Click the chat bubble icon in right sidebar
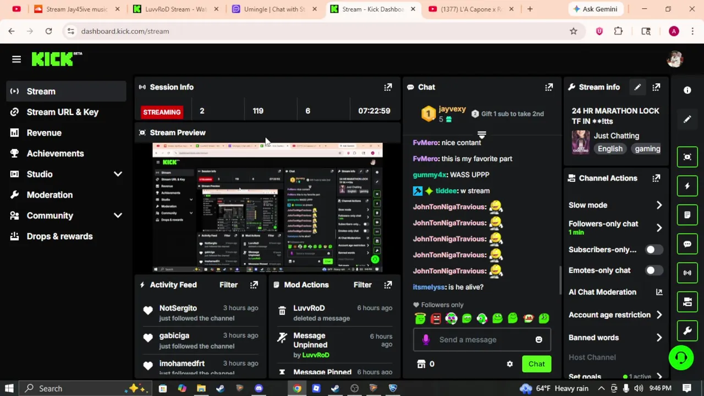This screenshot has height=396, width=704. (687, 244)
